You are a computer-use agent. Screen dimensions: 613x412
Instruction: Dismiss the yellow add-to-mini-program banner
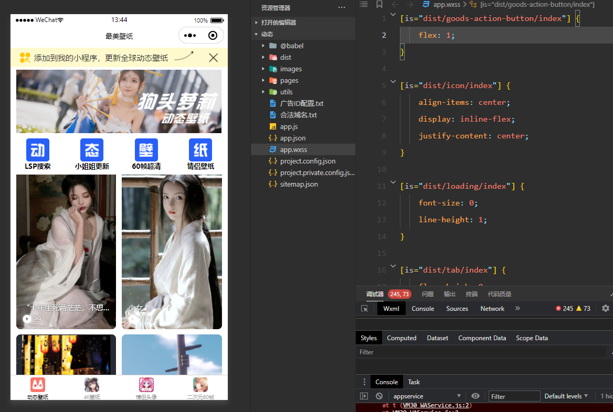click(213, 58)
